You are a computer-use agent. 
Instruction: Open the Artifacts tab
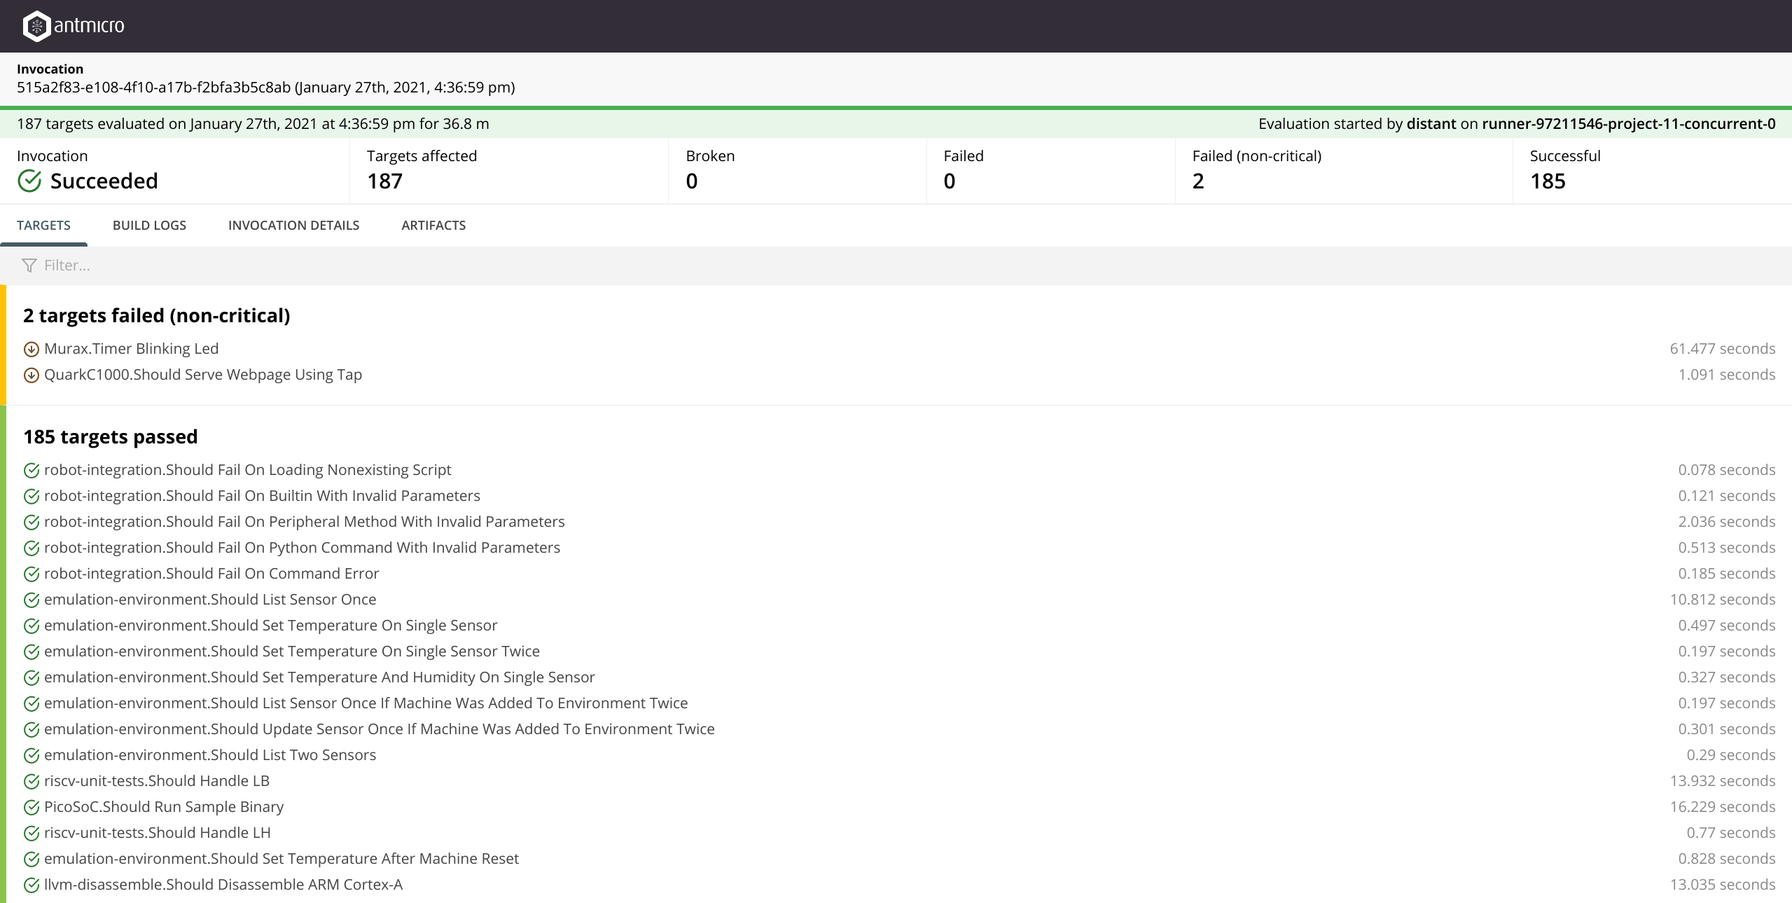click(433, 226)
